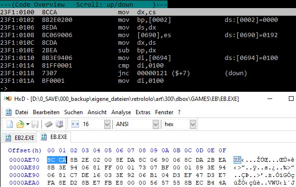Image resolution: width=296 pixels, height=187 pixels.
Task: Click byte E8 in row 0000AEA0
Action: pos(119,183)
